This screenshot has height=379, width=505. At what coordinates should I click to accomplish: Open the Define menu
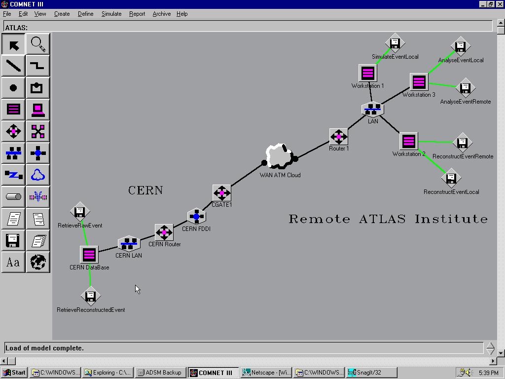point(85,14)
